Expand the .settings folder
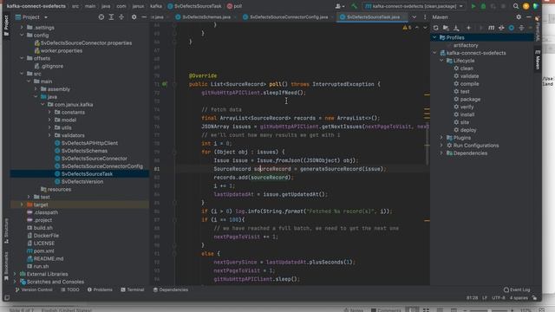This screenshot has width=555, height=312. coord(22,27)
